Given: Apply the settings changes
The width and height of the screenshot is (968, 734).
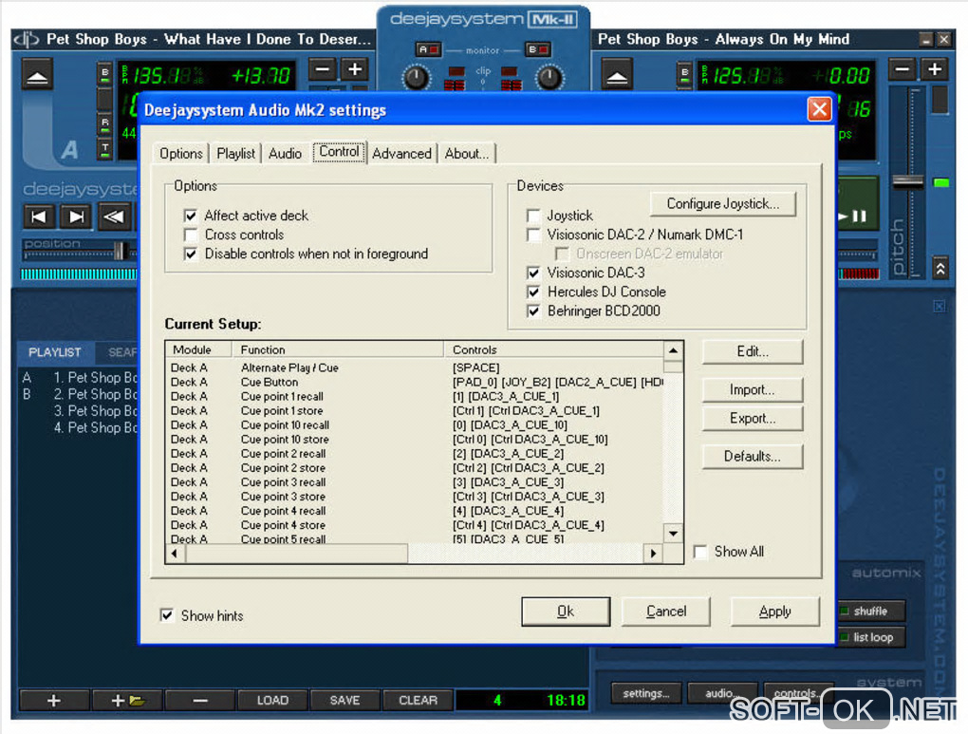Looking at the screenshot, I should pos(774,612).
